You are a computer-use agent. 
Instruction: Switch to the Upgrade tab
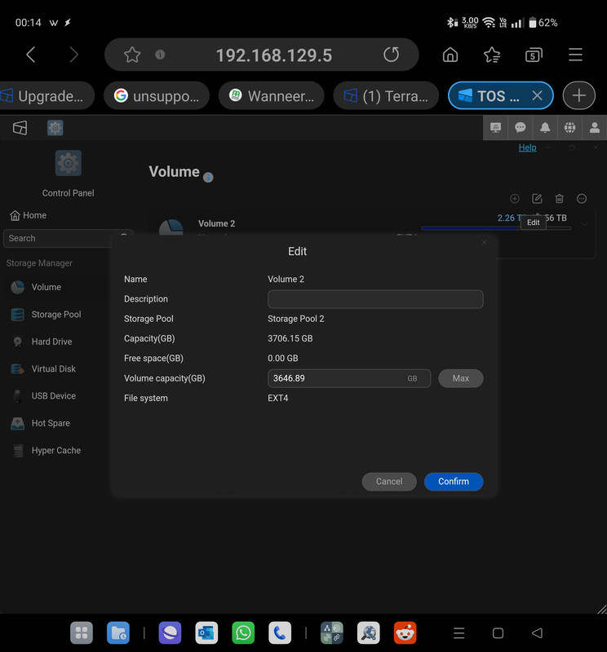[x=47, y=96]
